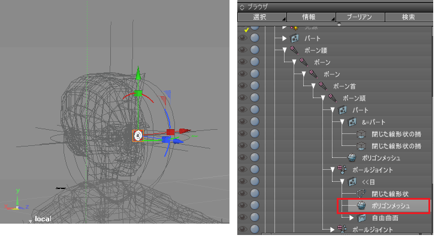This screenshot has height=238, width=438.
Task: Click the green Y-axis arrow of the manipulator
Action: [138, 73]
